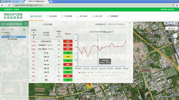
Task: Zoom out on the map
Action: coord(175,43)
